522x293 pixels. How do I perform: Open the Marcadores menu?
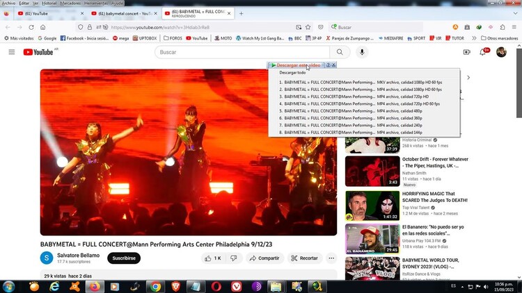pos(70,3)
